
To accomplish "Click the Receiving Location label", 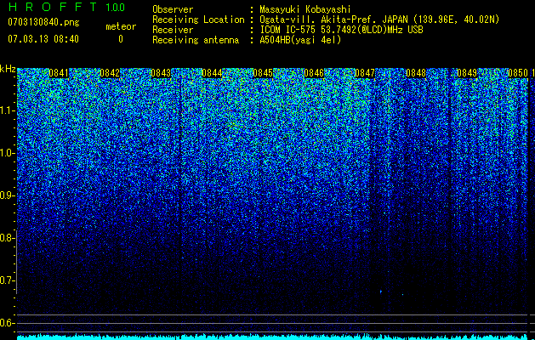I will pyautogui.click(x=198, y=20).
